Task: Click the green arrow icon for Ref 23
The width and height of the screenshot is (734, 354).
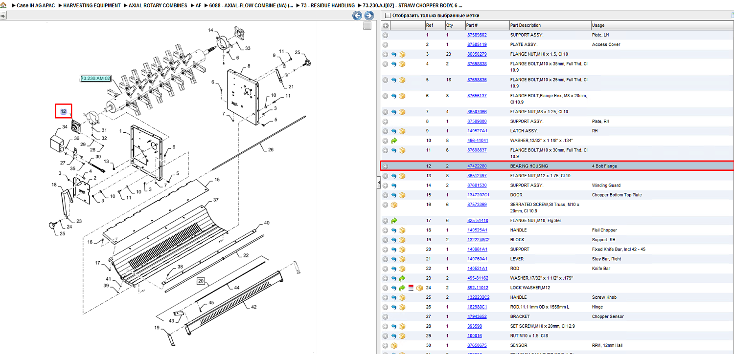Action: 402,278
